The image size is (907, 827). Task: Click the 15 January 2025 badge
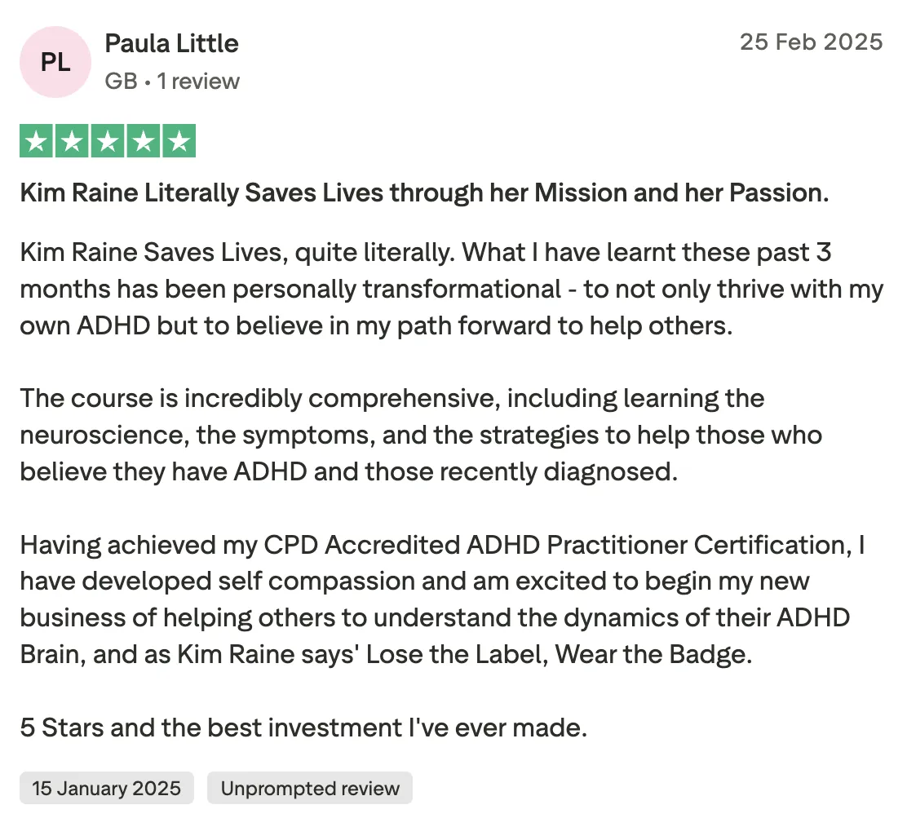(106, 788)
